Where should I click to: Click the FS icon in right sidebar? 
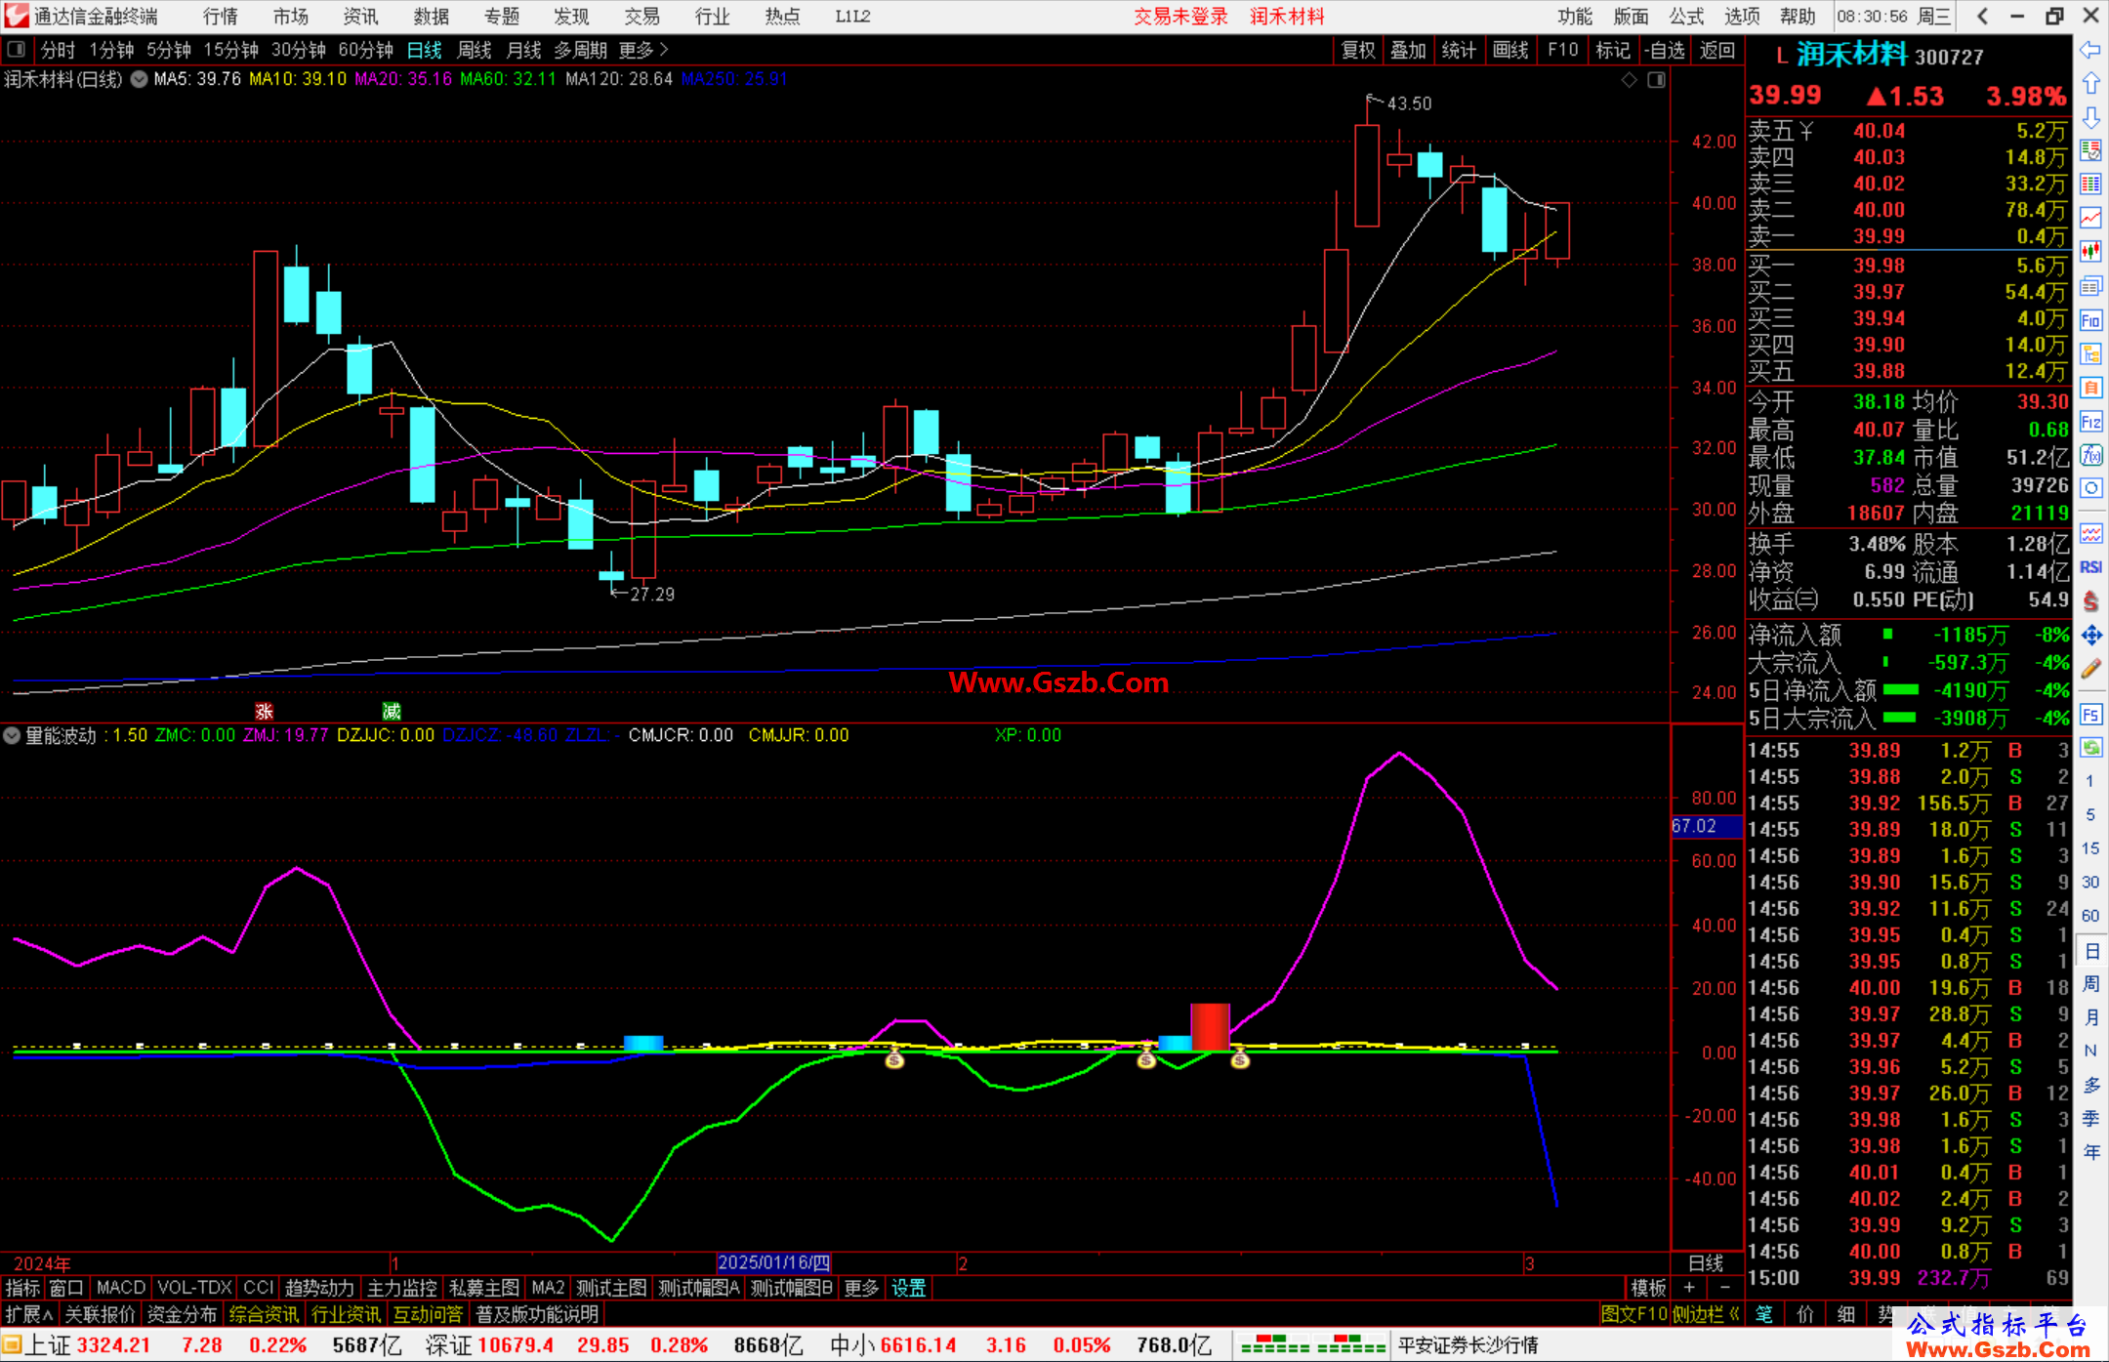point(2090,715)
